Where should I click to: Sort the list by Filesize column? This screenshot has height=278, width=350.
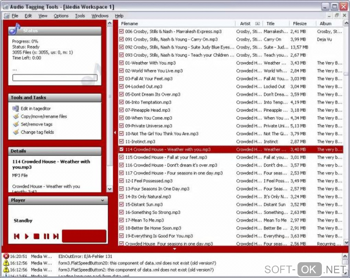coord(303,23)
